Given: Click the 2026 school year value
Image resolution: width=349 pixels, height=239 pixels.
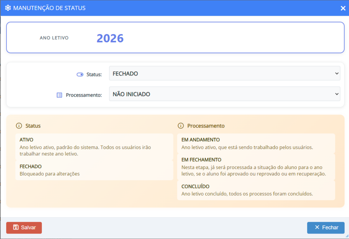Looking at the screenshot, I should tap(110, 38).
